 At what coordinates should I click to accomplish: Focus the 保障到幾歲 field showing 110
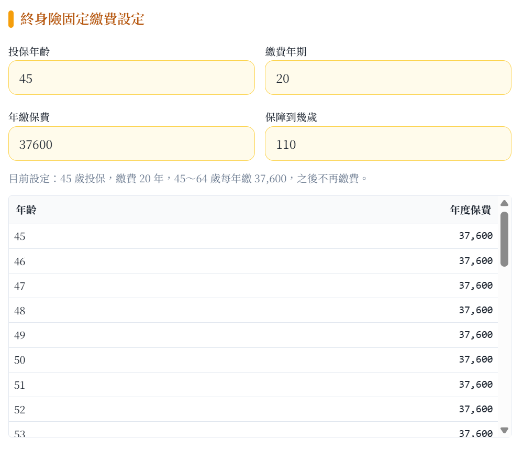tap(388, 144)
